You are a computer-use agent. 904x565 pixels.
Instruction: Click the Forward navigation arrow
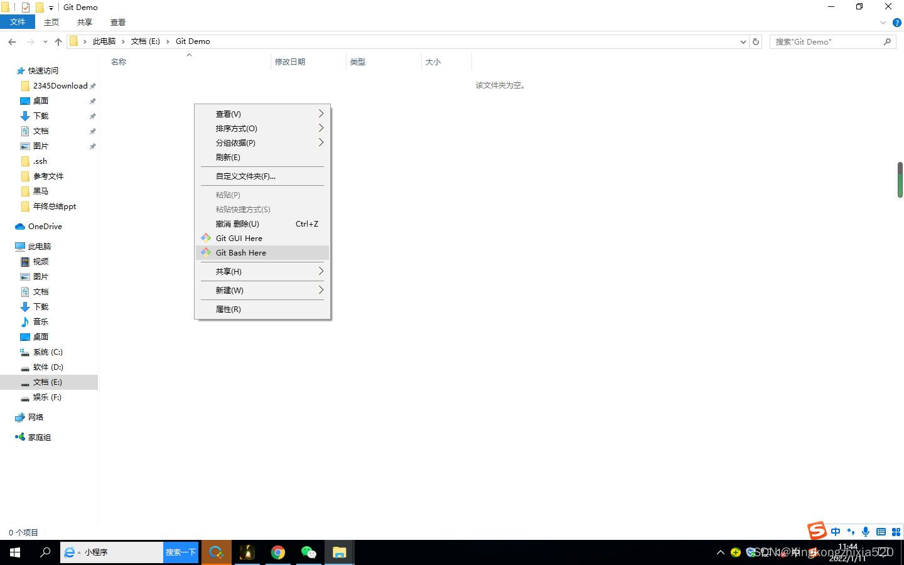point(30,41)
